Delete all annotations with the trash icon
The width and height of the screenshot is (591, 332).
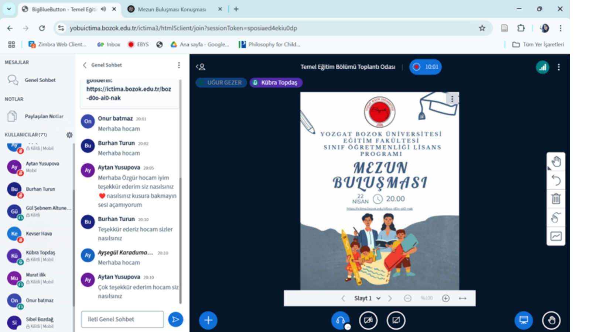(556, 199)
